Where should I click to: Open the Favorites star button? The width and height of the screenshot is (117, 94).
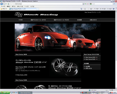click(4, 9)
